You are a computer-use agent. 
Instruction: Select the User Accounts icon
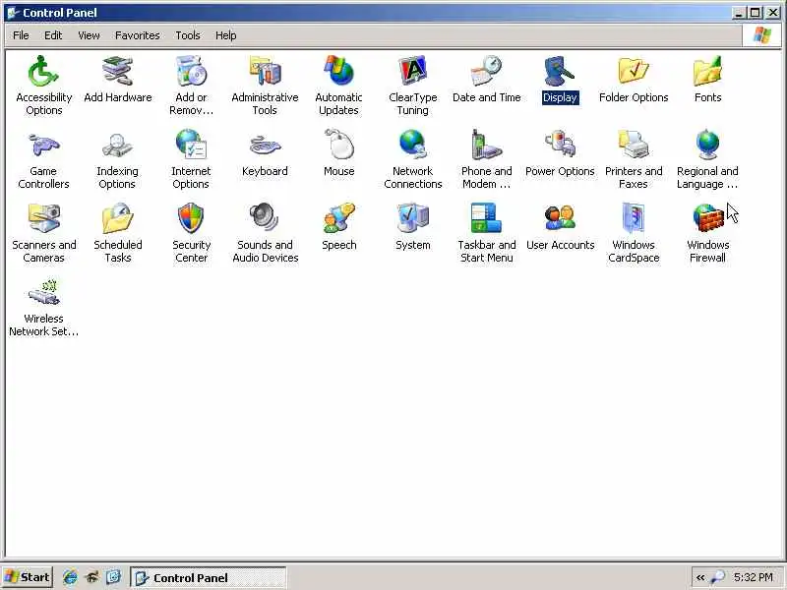(560, 218)
